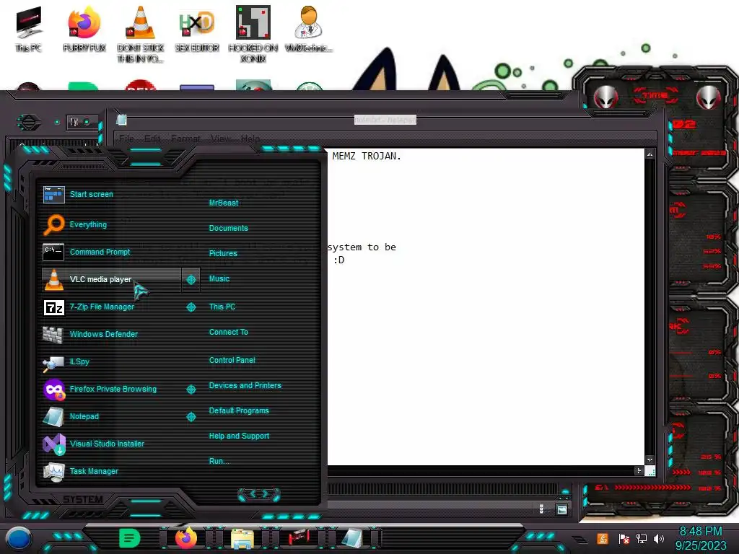This screenshot has width=739, height=554.
Task: Open Firefox from the taskbar
Action: pos(186,538)
